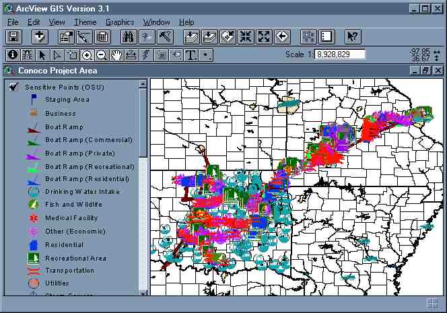
Task: Click the Add Theme button
Action: point(40,37)
